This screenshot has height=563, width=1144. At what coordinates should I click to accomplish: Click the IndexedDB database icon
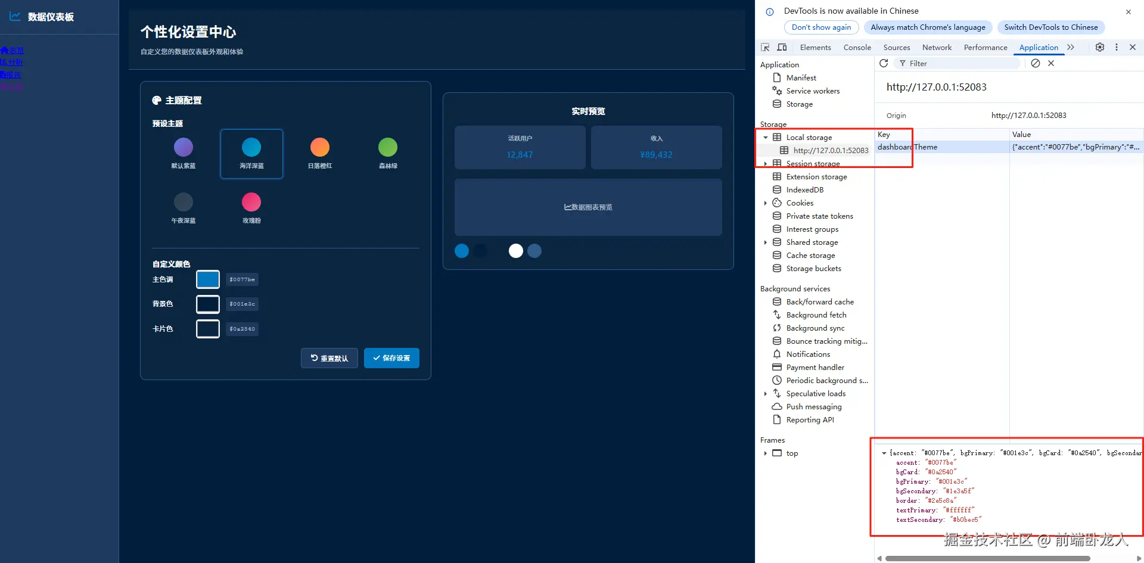pos(777,189)
